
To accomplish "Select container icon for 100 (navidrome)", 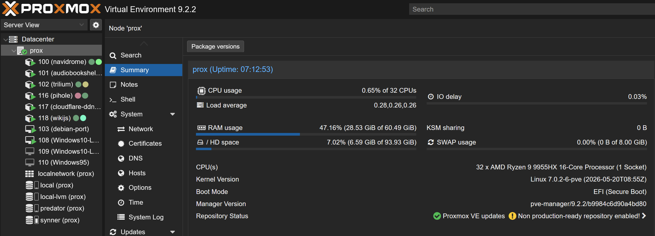I will [30, 62].
